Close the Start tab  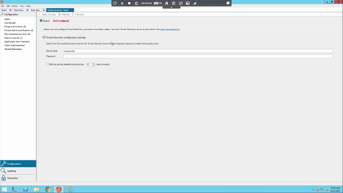tap(10, 10)
